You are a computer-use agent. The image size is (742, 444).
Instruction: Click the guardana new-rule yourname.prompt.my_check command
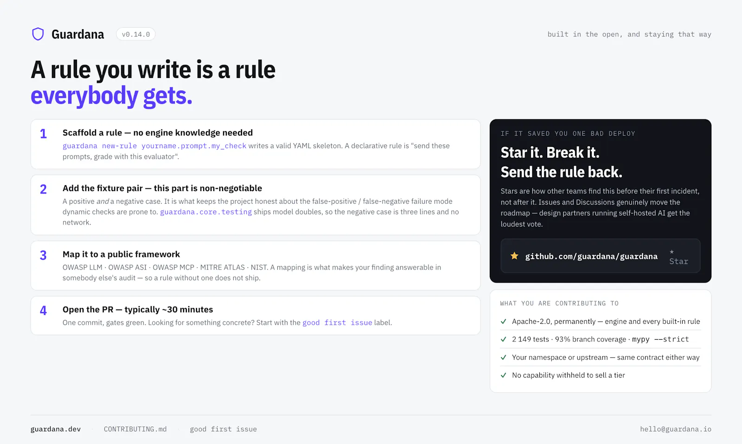(x=154, y=146)
